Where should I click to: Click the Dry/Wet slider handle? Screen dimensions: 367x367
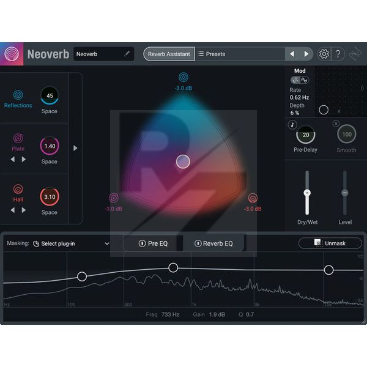tap(307, 193)
